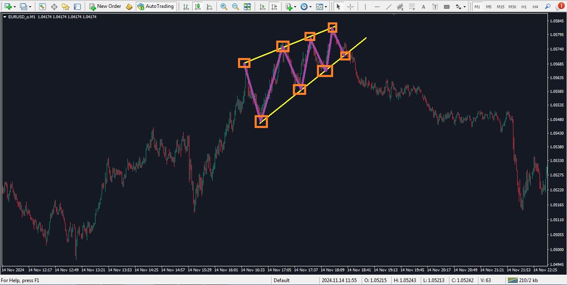Select the Crosshair tool
Viewport: 567px width, 285px height.
351,7
